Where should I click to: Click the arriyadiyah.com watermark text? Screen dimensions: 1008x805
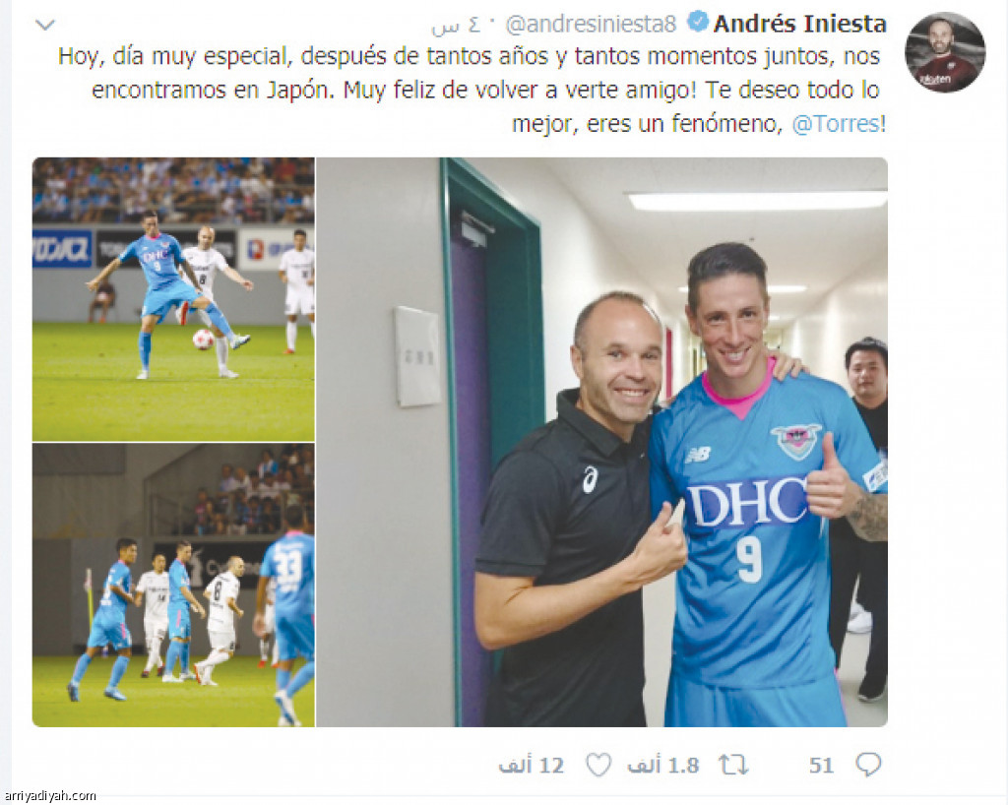[x=49, y=796]
